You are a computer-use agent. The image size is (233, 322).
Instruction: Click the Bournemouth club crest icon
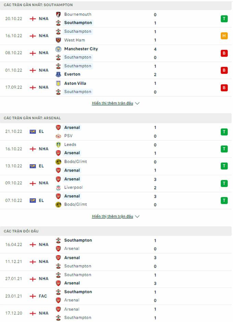coord(58,14)
